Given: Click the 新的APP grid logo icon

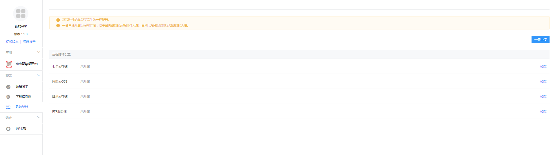Looking at the screenshot, I should point(21,14).
